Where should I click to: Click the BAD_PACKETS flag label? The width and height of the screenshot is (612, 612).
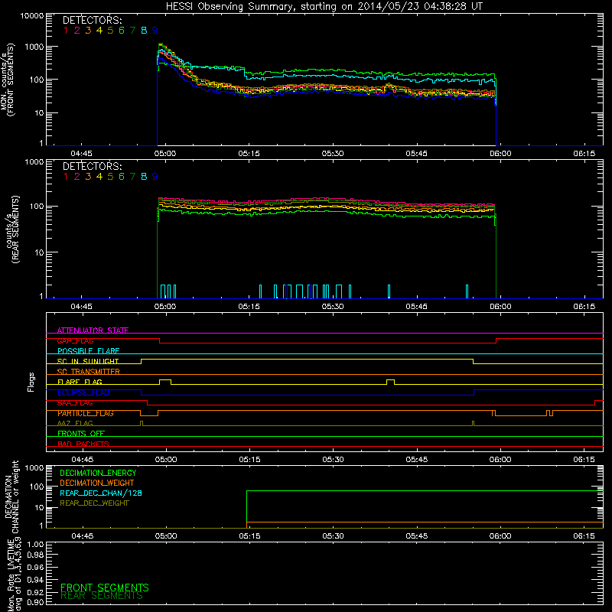point(83,444)
